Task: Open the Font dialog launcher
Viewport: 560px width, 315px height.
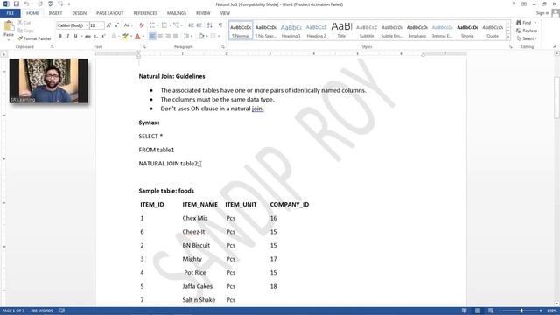Action: [144, 47]
